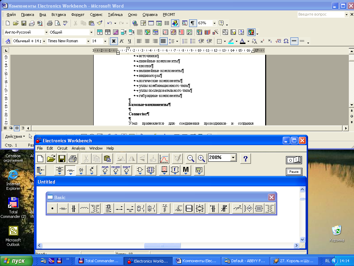Viewport: 354px width, 266px height.
Task: Open the Diodes parts bin
Action: point(81,170)
